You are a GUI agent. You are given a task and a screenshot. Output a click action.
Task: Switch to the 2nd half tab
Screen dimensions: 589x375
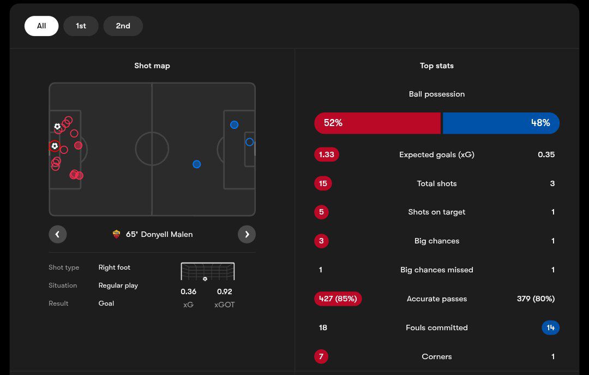(x=123, y=26)
